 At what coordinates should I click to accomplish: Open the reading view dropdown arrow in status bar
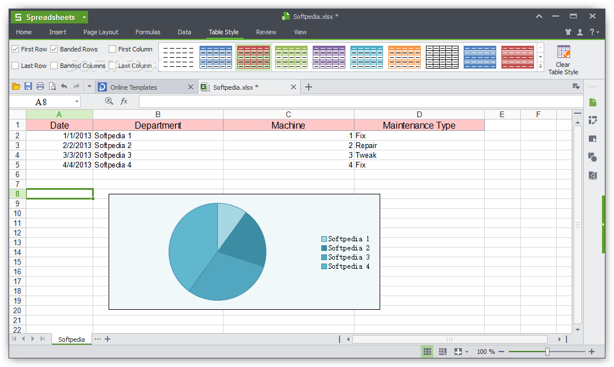467,352
